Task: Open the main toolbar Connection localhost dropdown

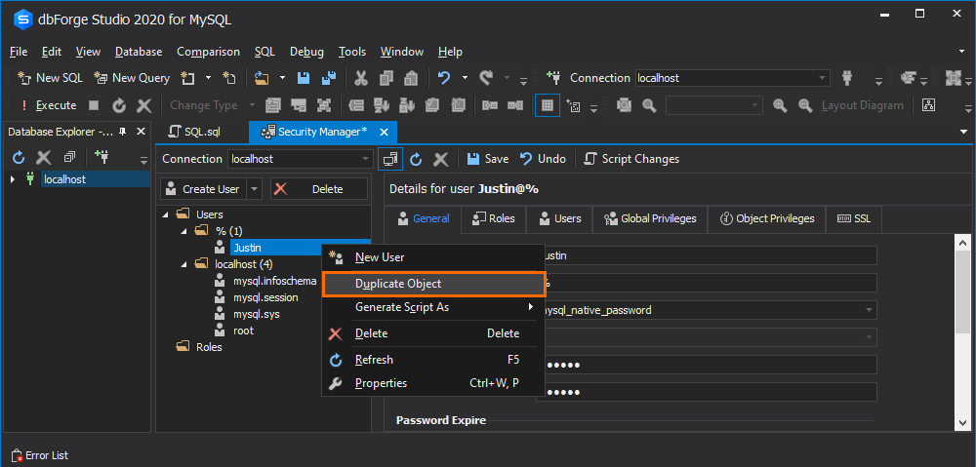Action: (x=824, y=78)
